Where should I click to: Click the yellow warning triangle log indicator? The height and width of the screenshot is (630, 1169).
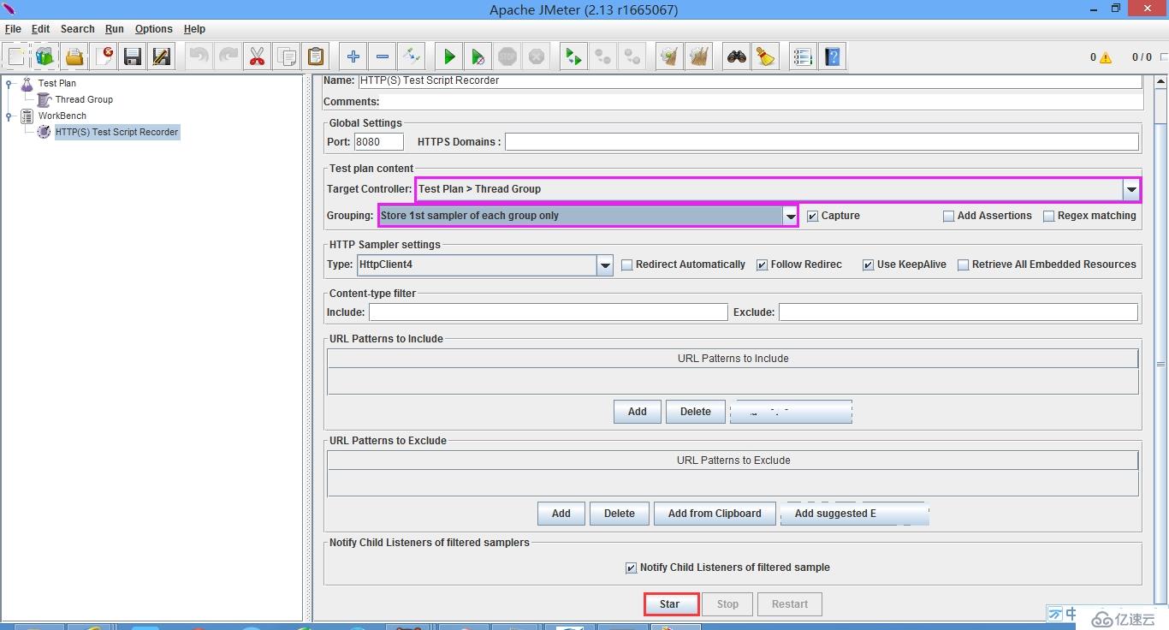[x=1106, y=57]
